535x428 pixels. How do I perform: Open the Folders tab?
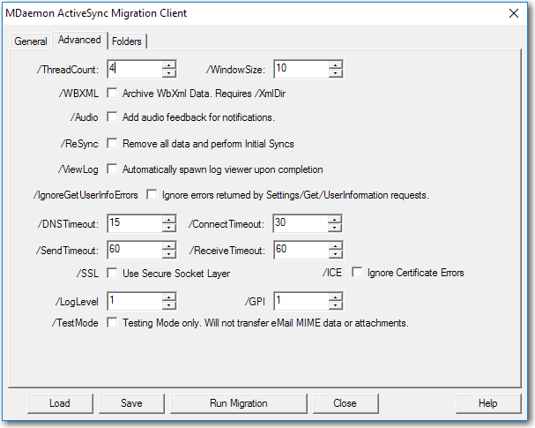click(128, 41)
